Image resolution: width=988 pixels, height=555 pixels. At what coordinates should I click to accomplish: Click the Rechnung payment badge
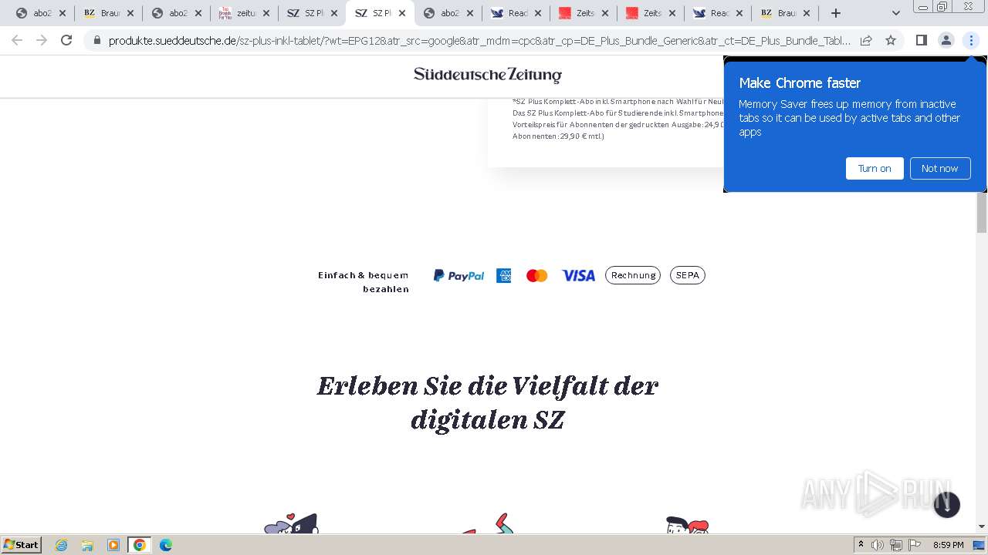click(x=633, y=275)
